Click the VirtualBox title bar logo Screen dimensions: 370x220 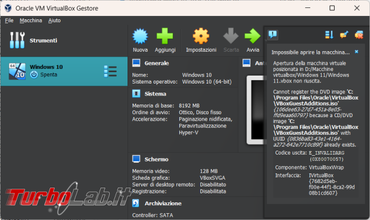[8, 8]
